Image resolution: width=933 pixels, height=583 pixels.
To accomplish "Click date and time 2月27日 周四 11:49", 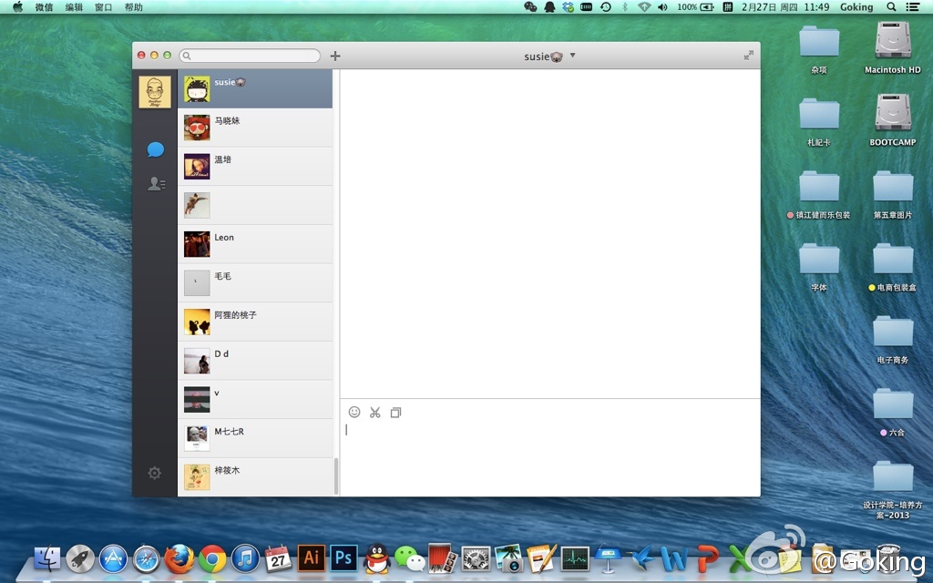I will point(784,7).
